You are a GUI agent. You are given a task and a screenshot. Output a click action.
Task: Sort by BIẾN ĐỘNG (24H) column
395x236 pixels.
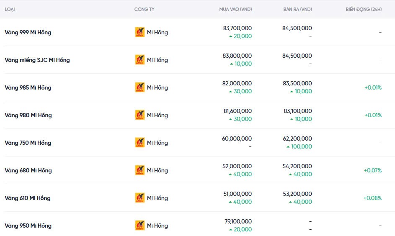[364, 9]
